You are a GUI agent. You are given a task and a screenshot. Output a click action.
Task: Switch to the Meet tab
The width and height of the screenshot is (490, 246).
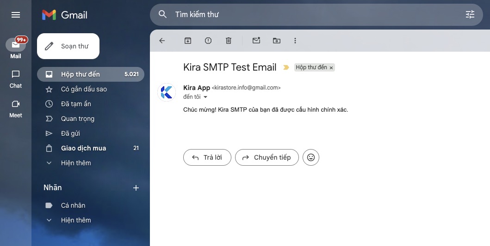[16, 108]
